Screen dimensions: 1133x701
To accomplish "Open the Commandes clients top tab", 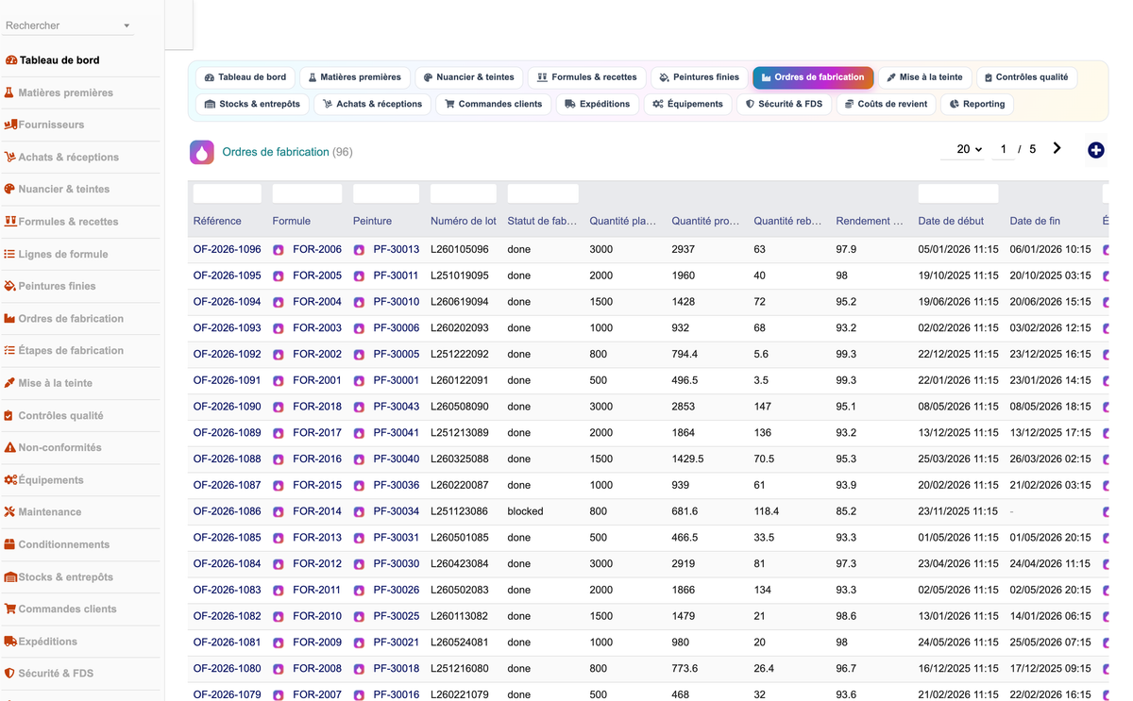I will coord(493,104).
